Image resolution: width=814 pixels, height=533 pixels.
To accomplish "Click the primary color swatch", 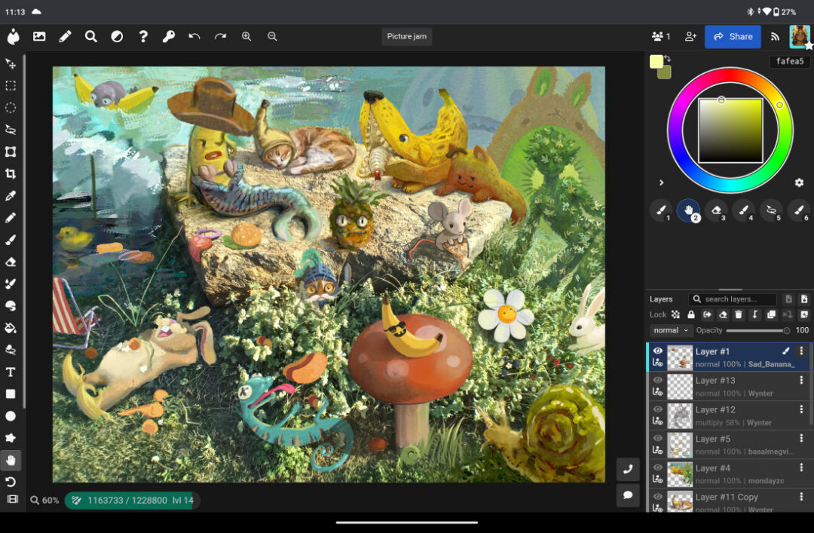I will (x=656, y=61).
